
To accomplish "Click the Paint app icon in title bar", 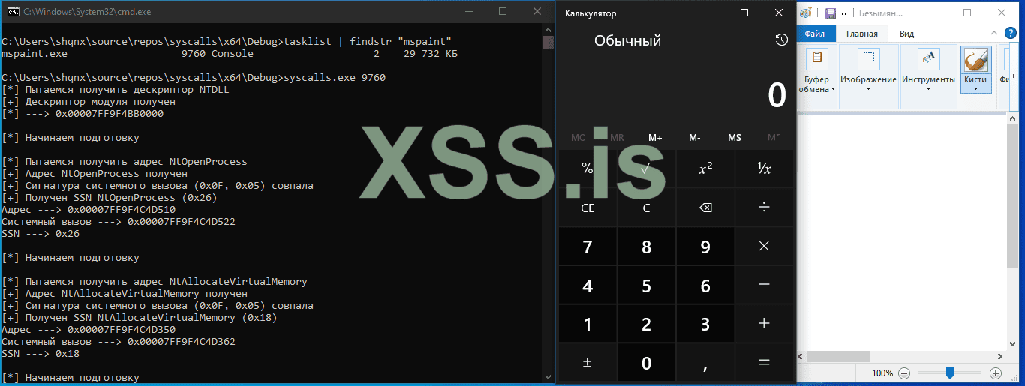I will pos(806,13).
